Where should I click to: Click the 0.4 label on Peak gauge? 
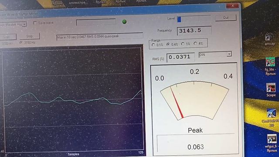pos(228,76)
